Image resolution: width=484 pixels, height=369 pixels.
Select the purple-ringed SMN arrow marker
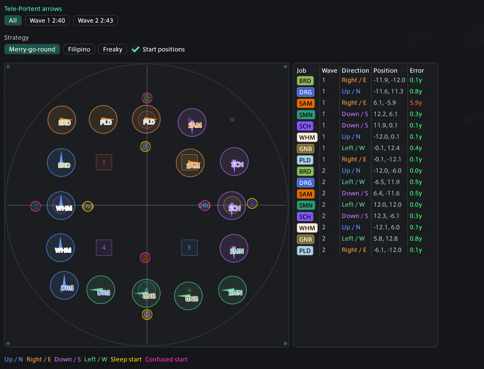click(x=234, y=248)
